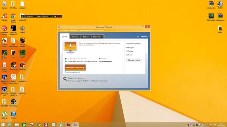227x127 pixels.
Task: Click the orange Очистить компьютер button
Action: coord(75,67)
